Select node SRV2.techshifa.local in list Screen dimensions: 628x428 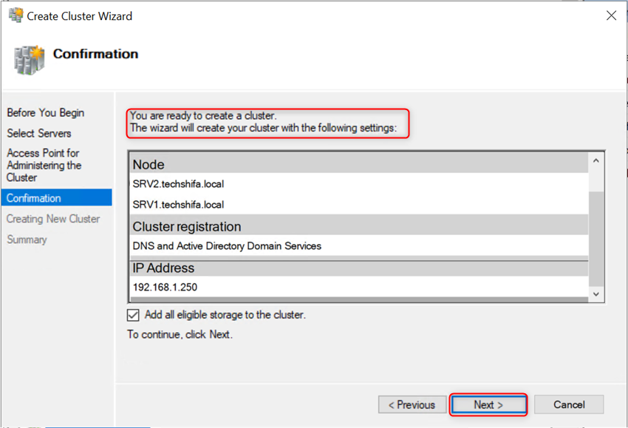178,184
